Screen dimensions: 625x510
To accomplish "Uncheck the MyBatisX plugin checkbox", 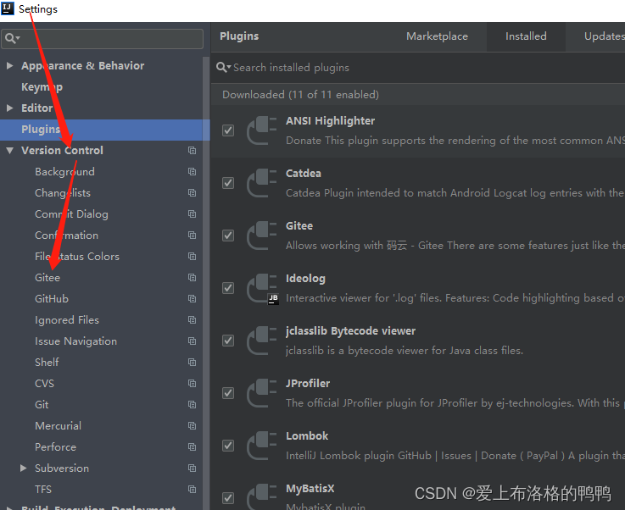I will 228,498.
